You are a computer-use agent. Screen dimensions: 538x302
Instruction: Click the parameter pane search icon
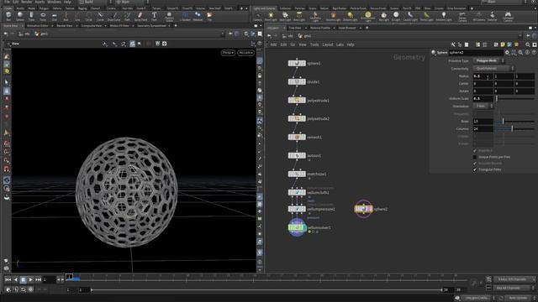520,52
